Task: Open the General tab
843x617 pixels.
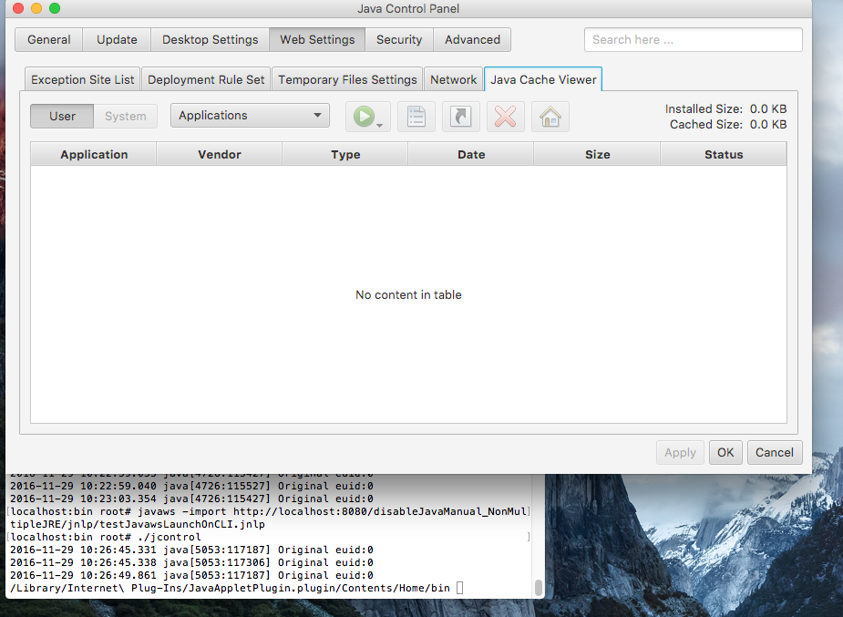Action: pos(49,40)
